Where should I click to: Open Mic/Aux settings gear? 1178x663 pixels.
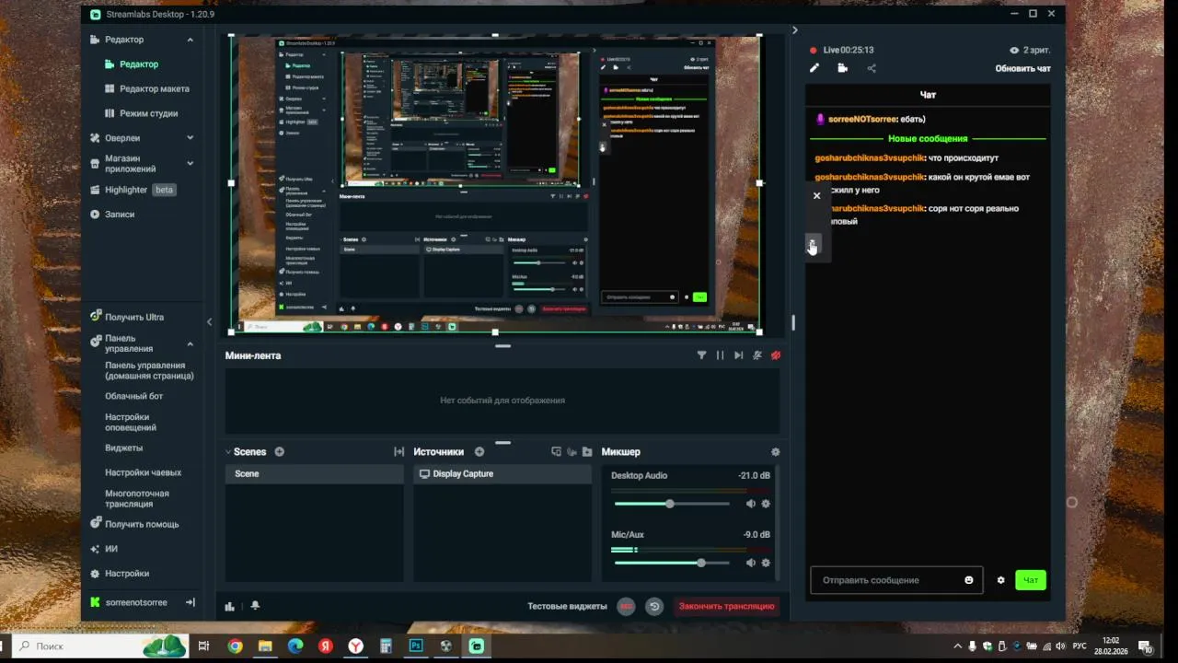coord(766,563)
